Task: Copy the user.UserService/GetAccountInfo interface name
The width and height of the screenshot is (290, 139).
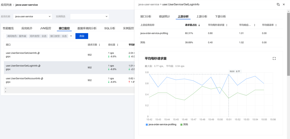Action: click(42, 79)
